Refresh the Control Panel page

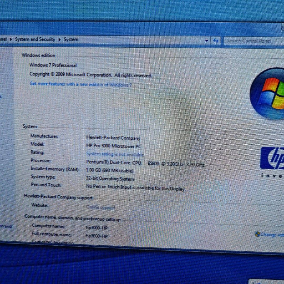(x=216, y=41)
